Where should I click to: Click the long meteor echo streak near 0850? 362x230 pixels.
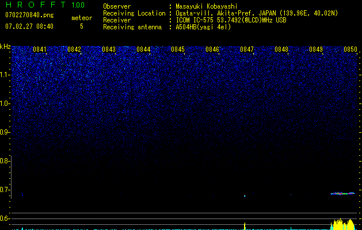pos(342,194)
